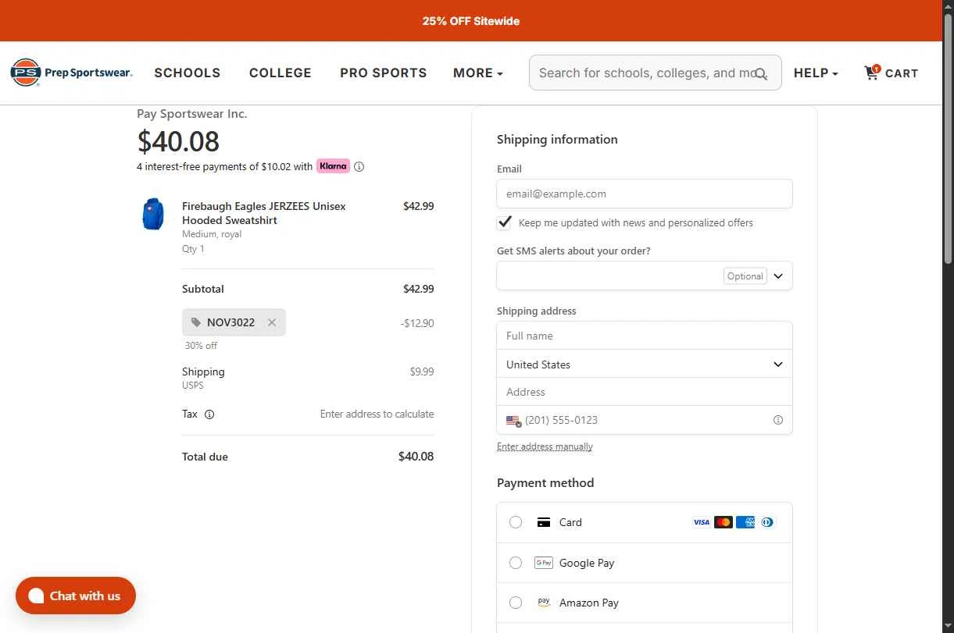
Task: Click the Prep Sportswear logo
Action: [71, 73]
